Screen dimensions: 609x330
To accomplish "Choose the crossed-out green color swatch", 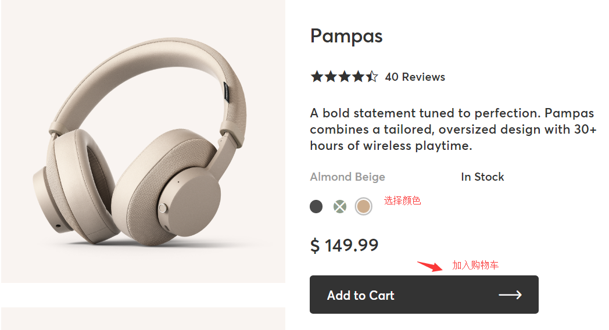I will [x=340, y=206].
